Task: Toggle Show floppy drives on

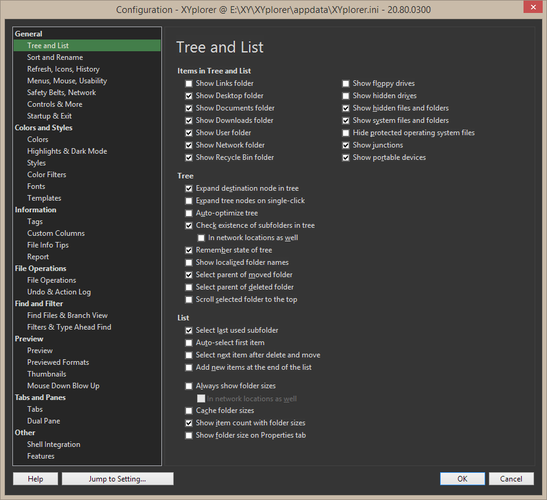Action: pyautogui.click(x=346, y=83)
